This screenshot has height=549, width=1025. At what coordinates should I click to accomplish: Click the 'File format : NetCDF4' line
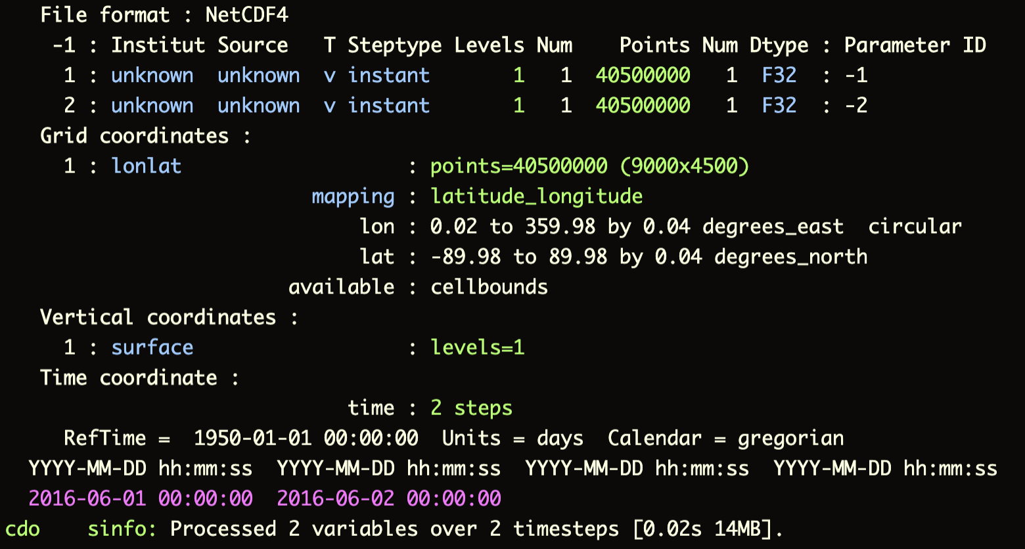point(164,15)
